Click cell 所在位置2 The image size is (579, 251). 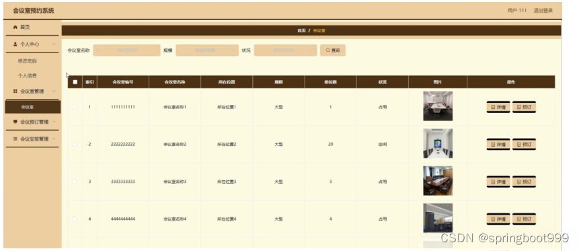tap(227, 145)
